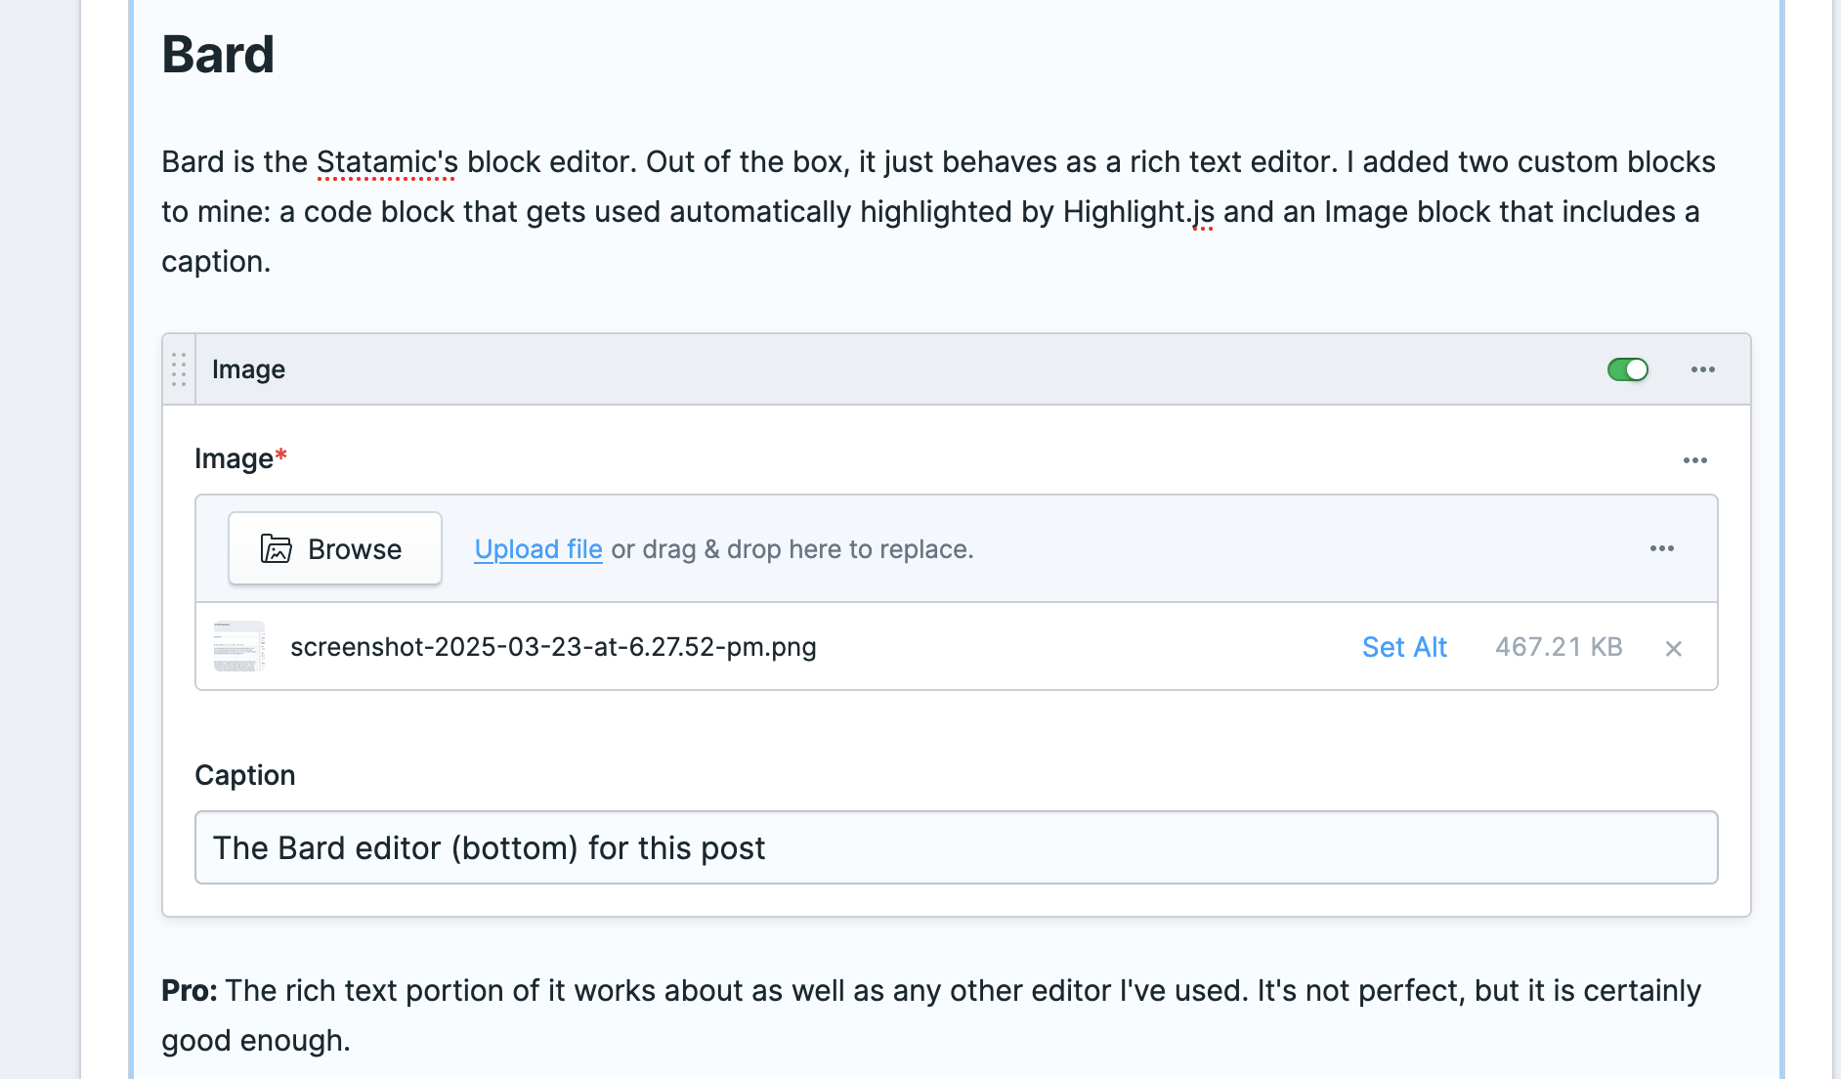Click the Highlight.js word in paragraph
This screenshot has height=1079, width=1841.
pos(1138,211)
